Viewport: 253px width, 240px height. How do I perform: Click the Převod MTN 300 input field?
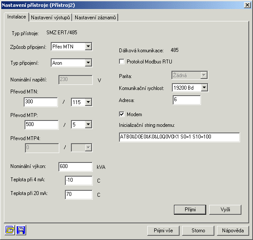point(41,102)
